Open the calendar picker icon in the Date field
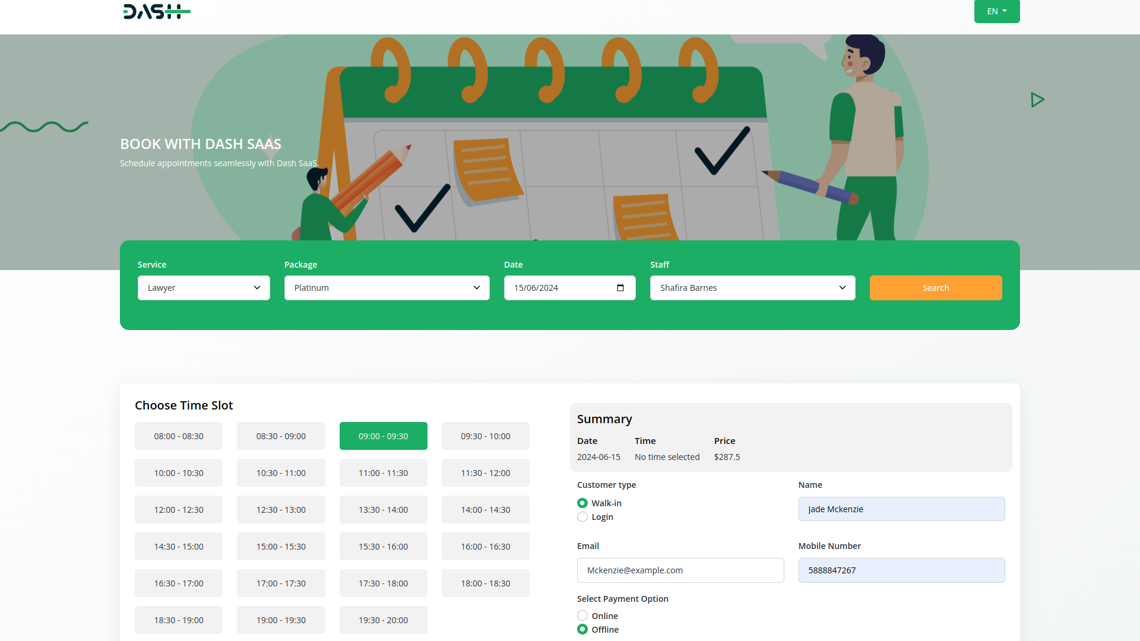Screen dimensions: 1140x641 [620, 288]
